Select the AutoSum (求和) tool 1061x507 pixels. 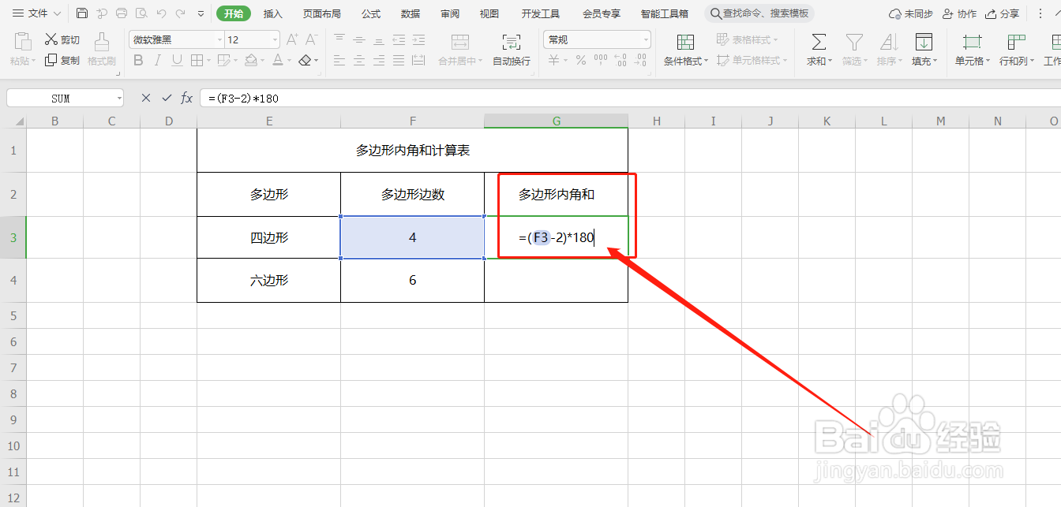tap(818, 47)
